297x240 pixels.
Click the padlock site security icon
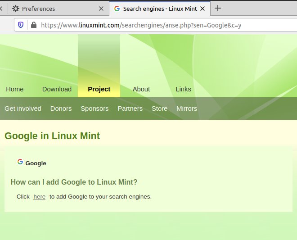(x=34, y=25)
